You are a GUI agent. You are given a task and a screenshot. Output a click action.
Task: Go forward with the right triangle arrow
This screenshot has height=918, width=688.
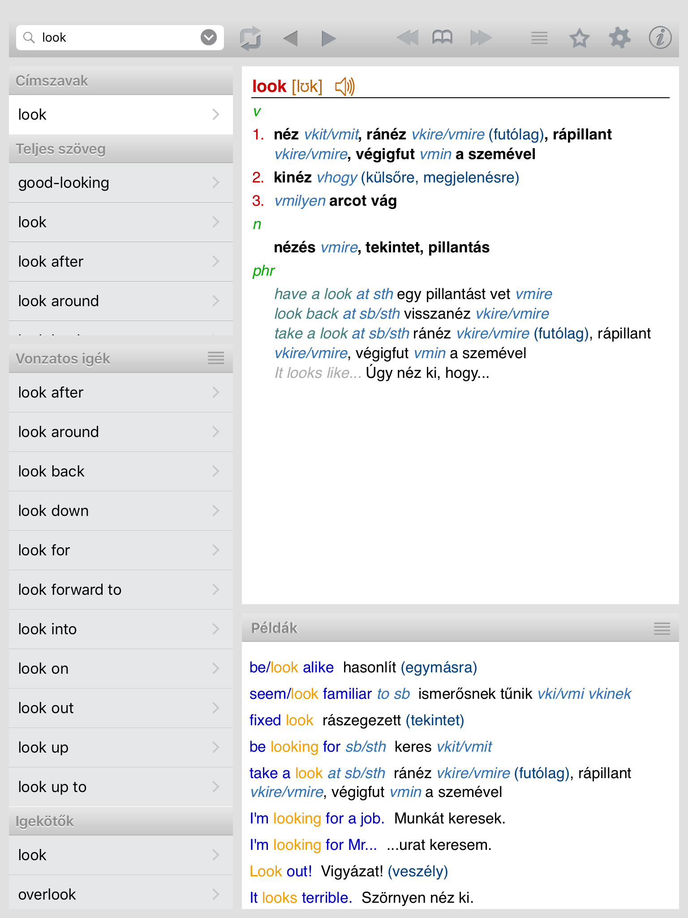(x=329, y=39)
